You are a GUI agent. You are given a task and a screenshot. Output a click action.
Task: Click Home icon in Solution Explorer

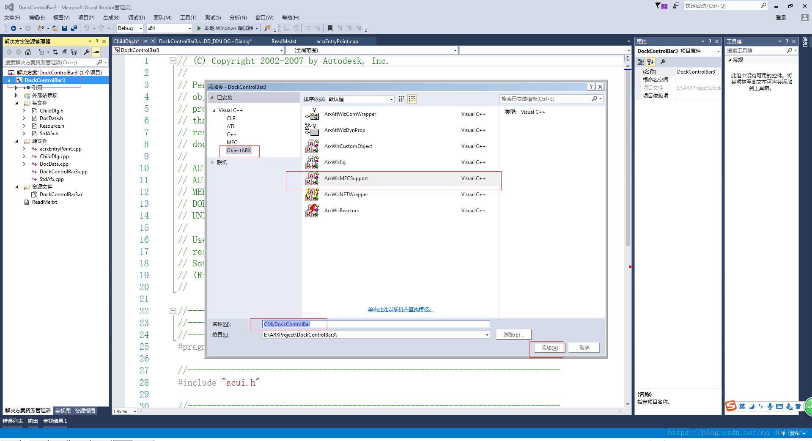[28, 52]
